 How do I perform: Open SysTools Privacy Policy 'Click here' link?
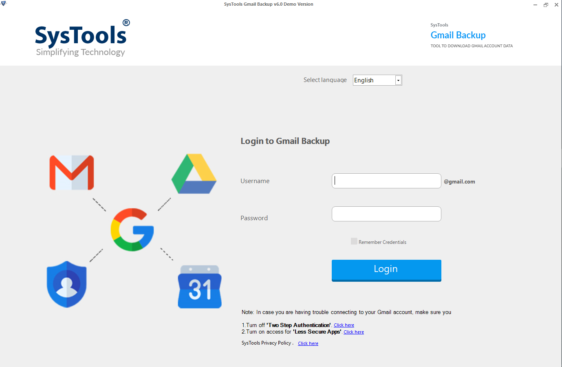pos(308,344)
